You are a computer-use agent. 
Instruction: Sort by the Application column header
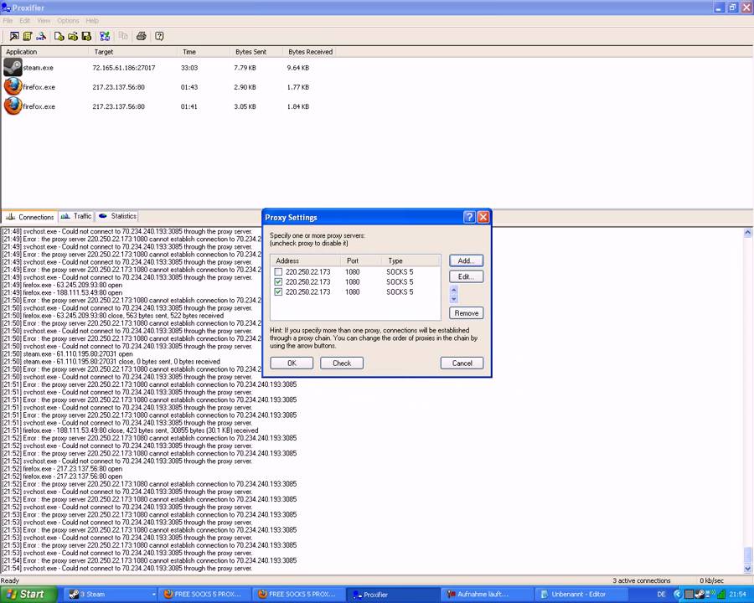click(45, 52)
